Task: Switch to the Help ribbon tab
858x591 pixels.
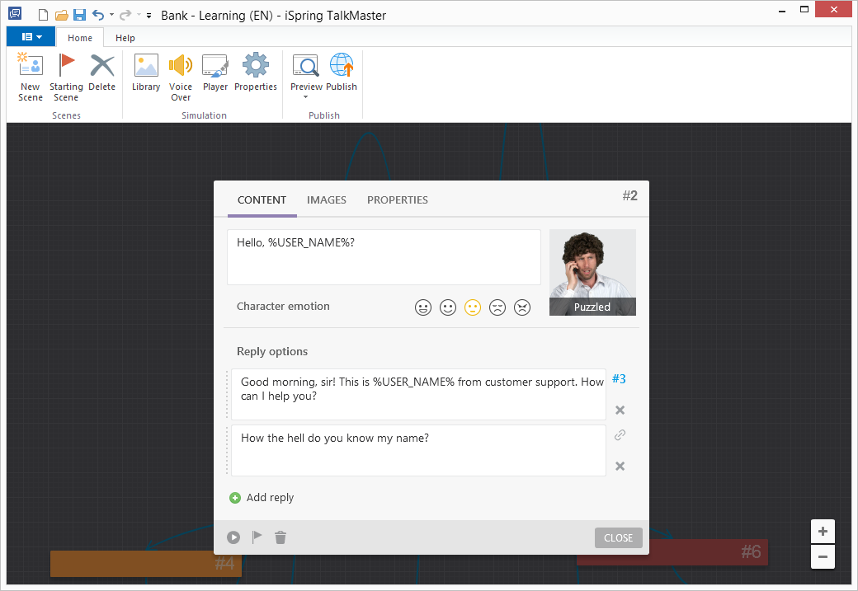Action: coord(125,38)
